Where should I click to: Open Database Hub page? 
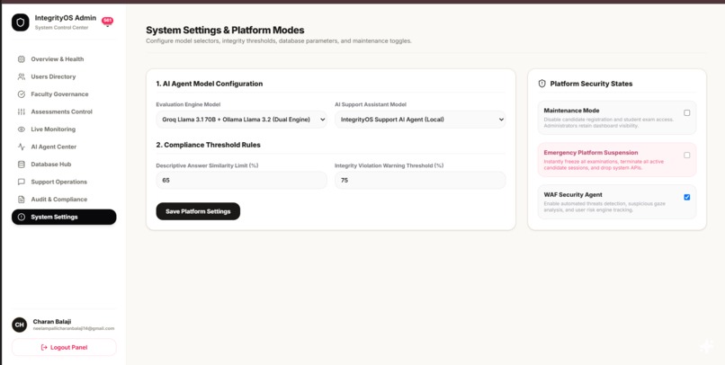point(64,165)
